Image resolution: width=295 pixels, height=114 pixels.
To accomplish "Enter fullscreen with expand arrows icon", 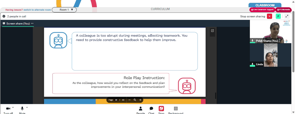I will pyautogui.click(x=287, y=16).
